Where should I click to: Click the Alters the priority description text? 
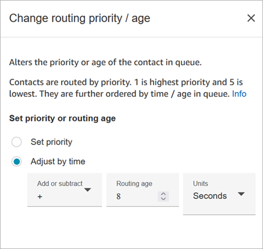pyautogui.click(x=105, y=63)
